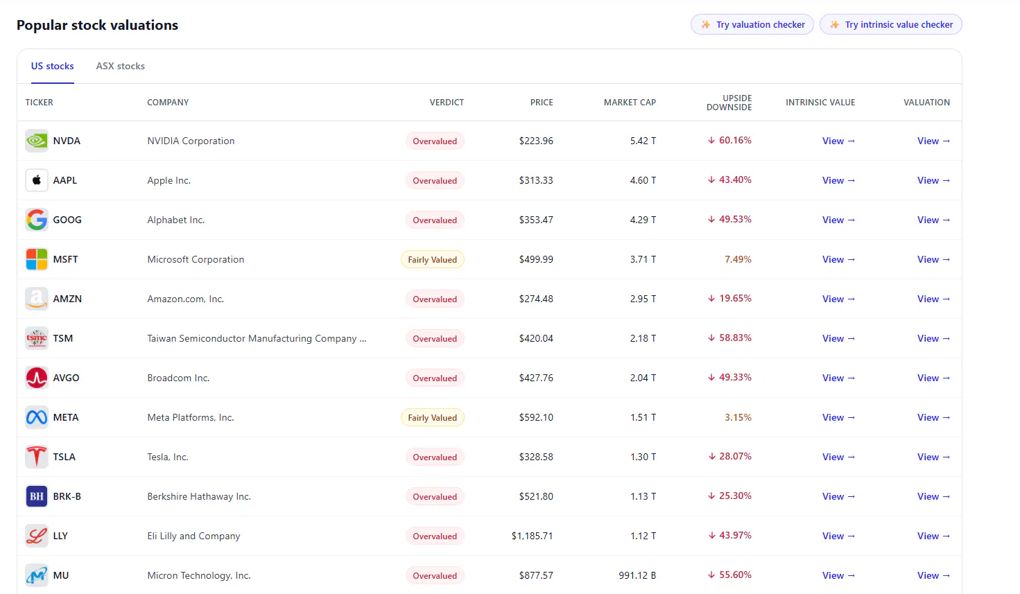Click the Fairly Valued badge for Meta
Screen dimensions: 1020x594
(433, 417)
